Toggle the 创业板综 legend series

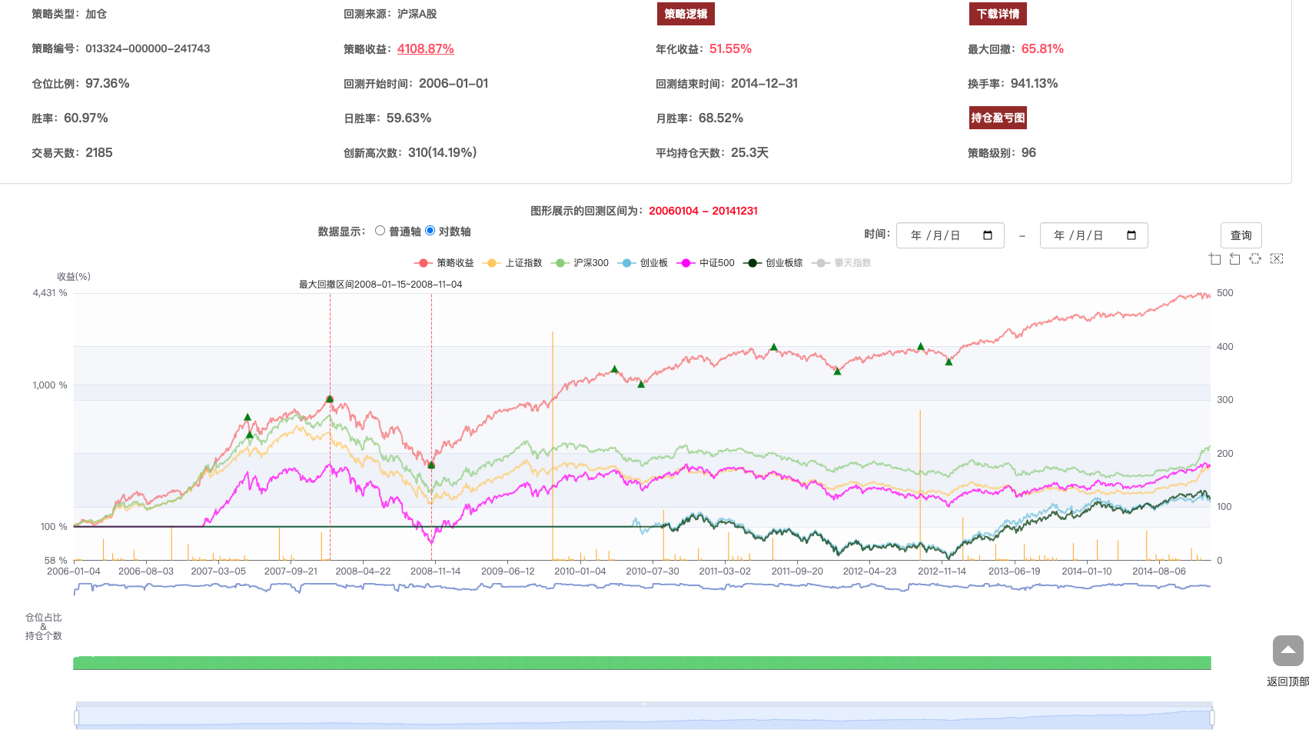(x=773, y=263)
